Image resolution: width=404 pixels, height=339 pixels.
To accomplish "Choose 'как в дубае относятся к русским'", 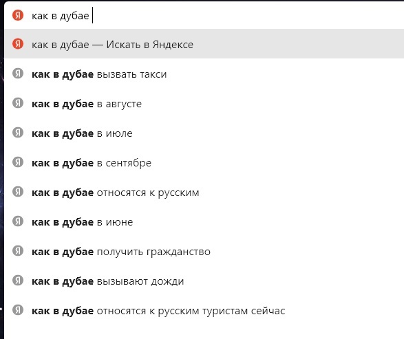I will point(204,193).
